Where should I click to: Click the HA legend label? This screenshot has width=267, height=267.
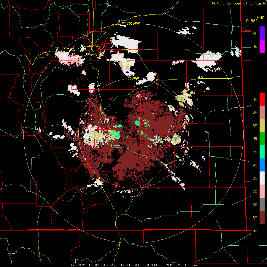255,99
